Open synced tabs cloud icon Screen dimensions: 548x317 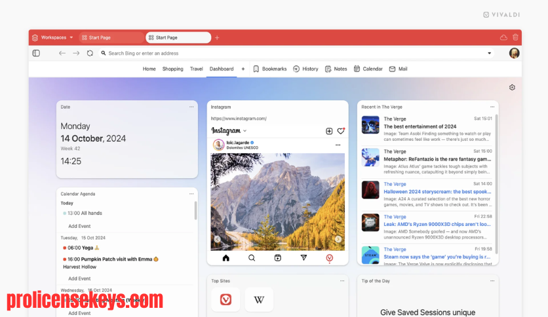coord(503,37)
